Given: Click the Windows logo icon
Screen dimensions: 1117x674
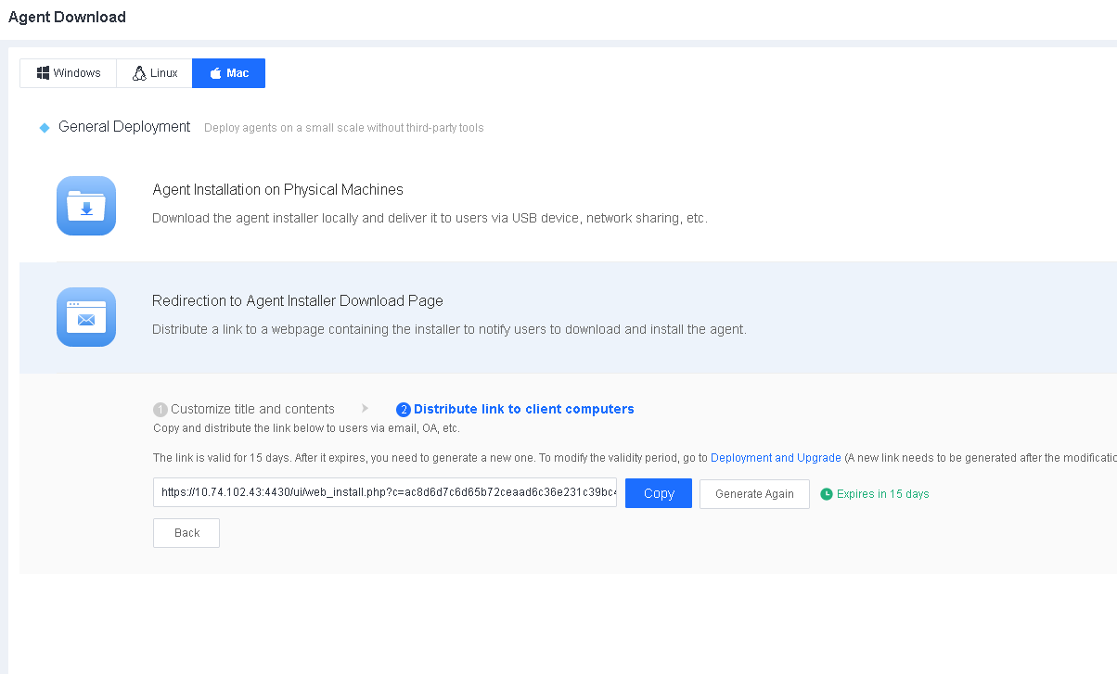Looking at the screenshot, I should coord(43,73).
